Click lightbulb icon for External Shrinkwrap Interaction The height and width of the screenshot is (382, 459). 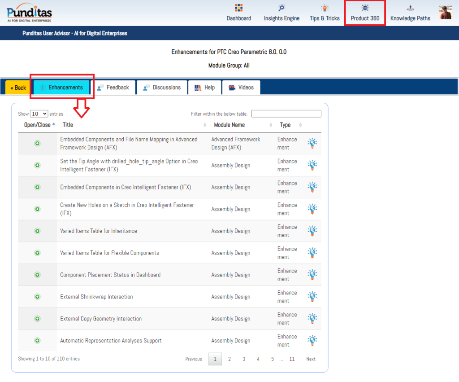click(312, 297)
